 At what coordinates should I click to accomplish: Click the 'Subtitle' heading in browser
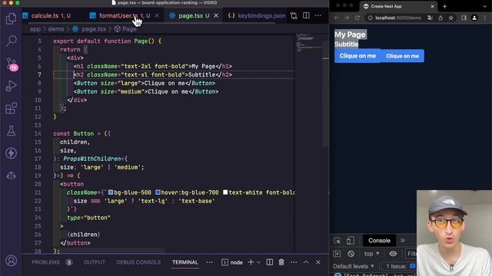(347, 44)
